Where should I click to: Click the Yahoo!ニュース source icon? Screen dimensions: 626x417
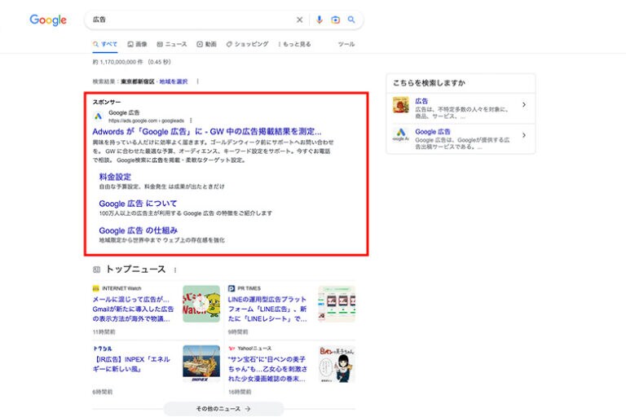point(231,348)
